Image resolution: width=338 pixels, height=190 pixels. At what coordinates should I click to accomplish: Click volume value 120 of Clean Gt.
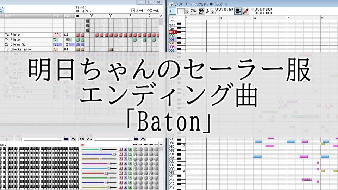pyautogui.click(x=56, y=44)
